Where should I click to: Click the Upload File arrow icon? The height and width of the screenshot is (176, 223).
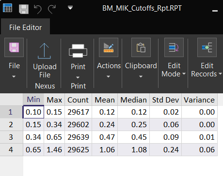(44, 51)
